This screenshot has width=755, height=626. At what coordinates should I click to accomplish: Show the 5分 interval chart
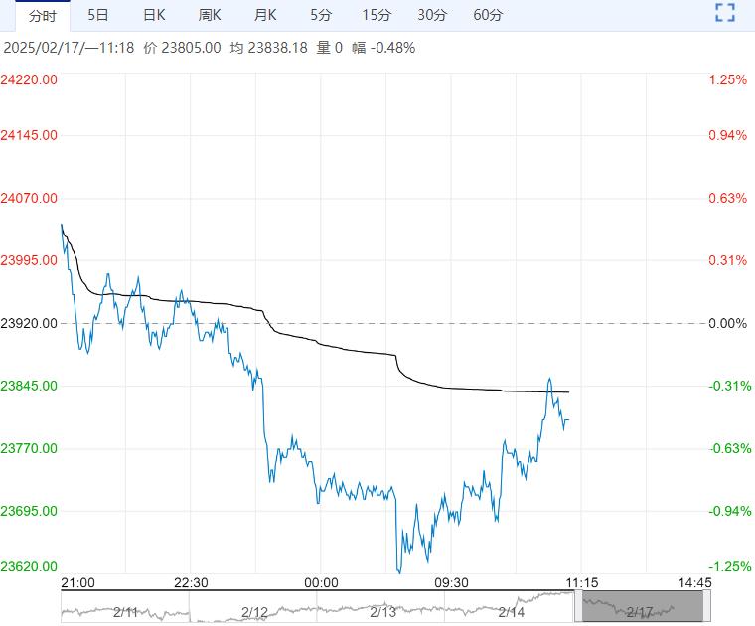coord(321,15)
